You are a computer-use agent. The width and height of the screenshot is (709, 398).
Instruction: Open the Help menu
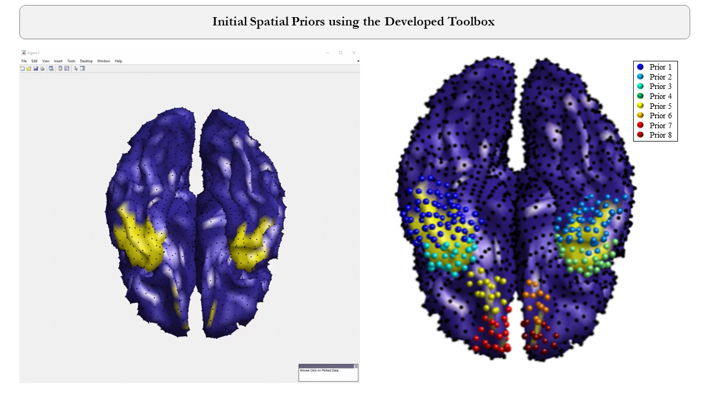tap(119, 61)
